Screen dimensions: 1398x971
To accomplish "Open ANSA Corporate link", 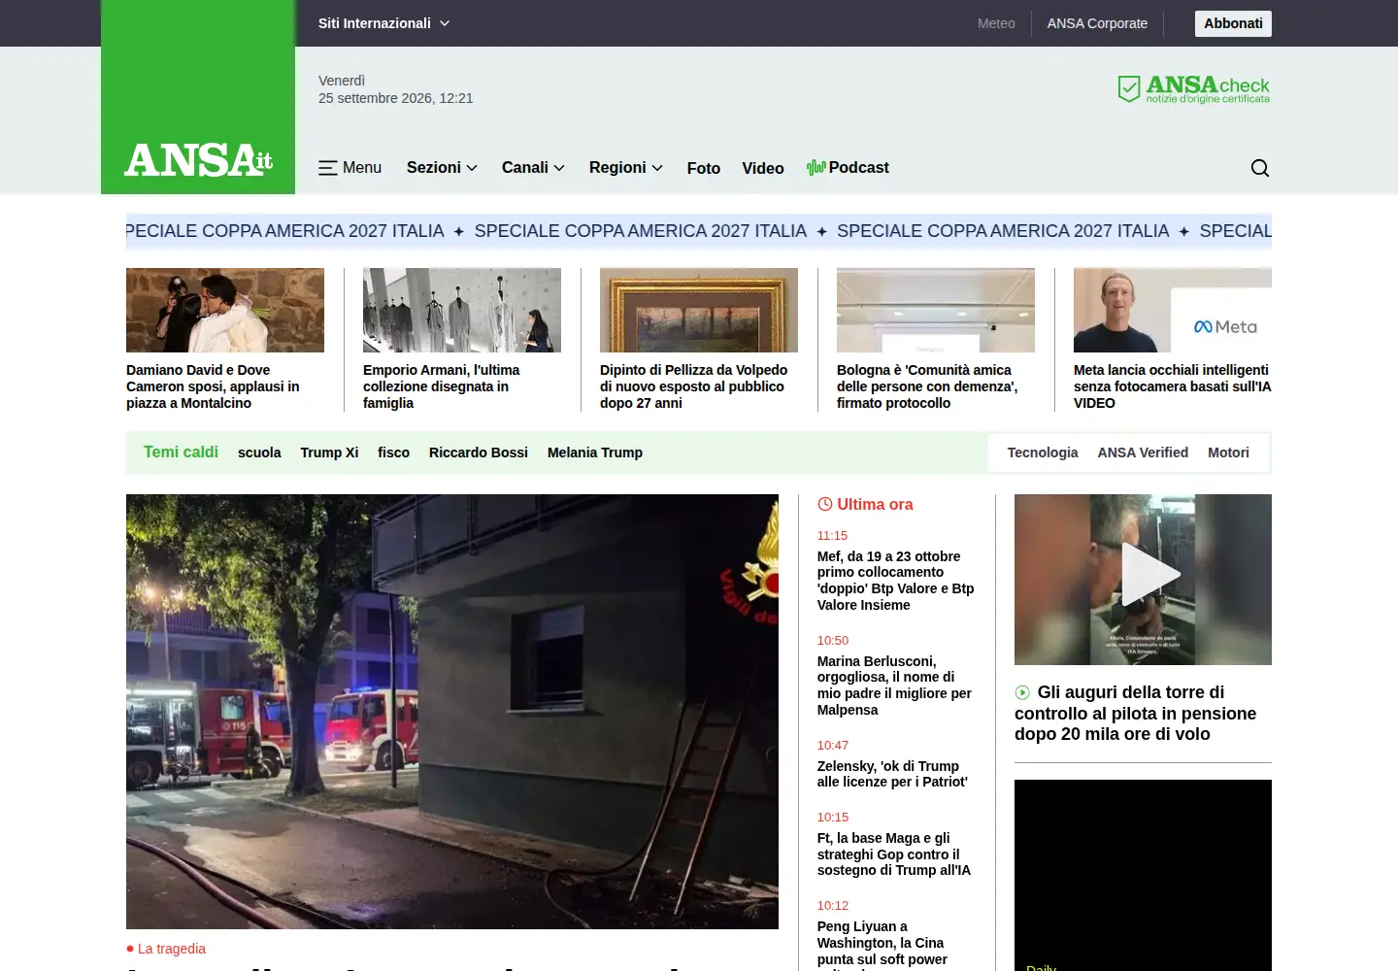I will point(1097,23).
